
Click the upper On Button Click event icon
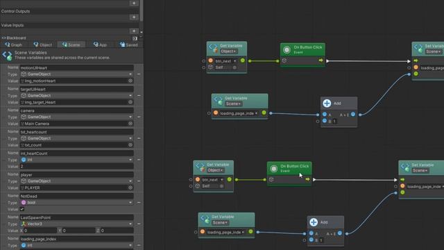[287, 50]
